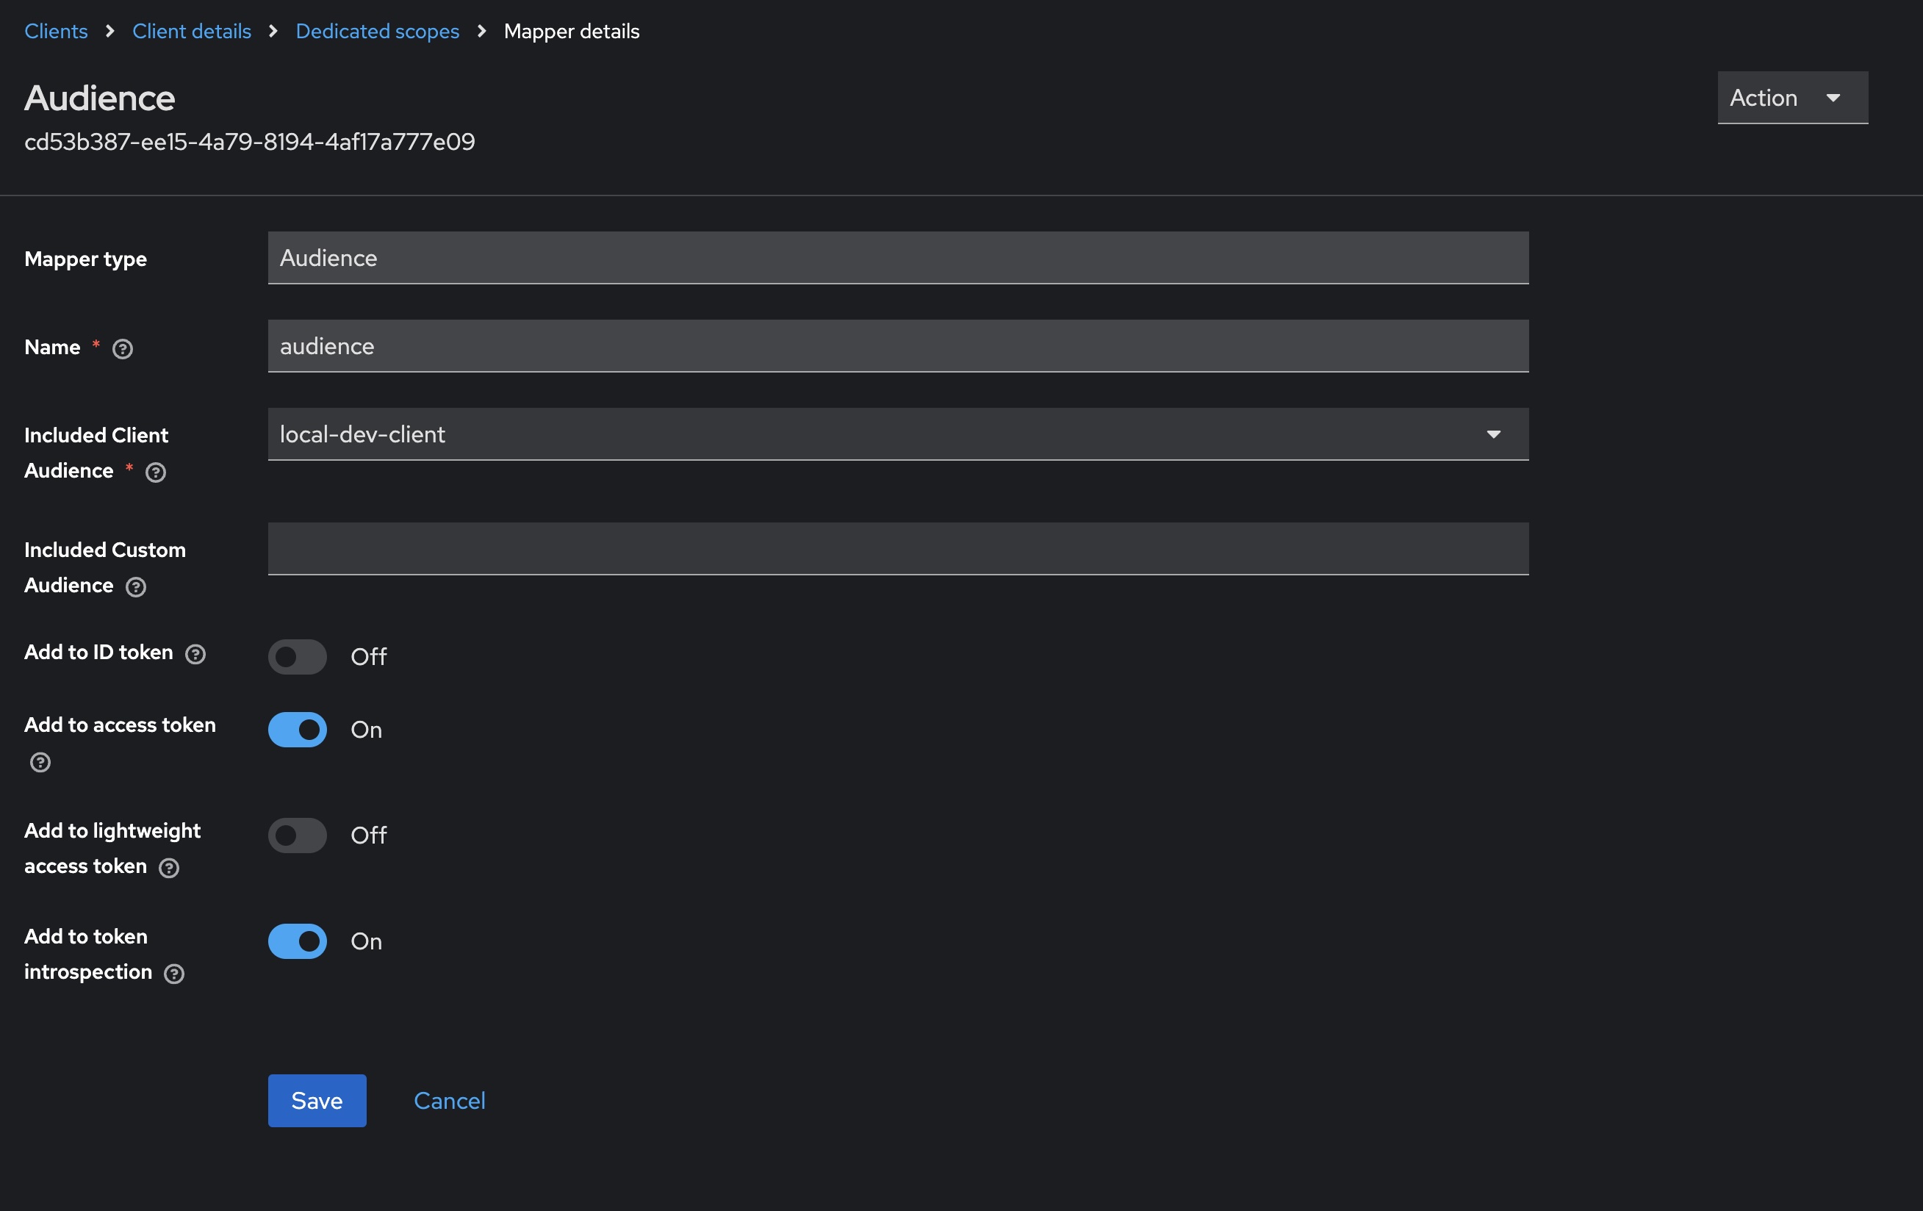Cancel the mapper changes
The width and height of the screenshot is (1923, 1211).
tap(450, 1100)
